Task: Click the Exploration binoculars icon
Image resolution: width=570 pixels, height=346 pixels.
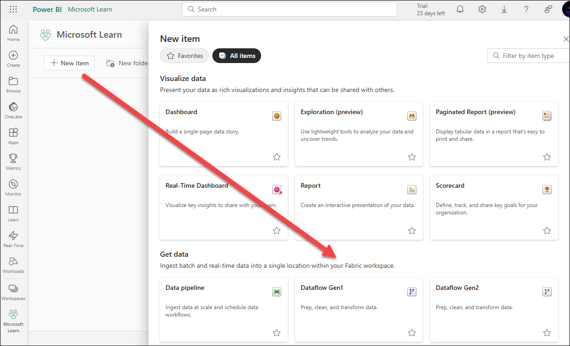Action: click(412, 116)
